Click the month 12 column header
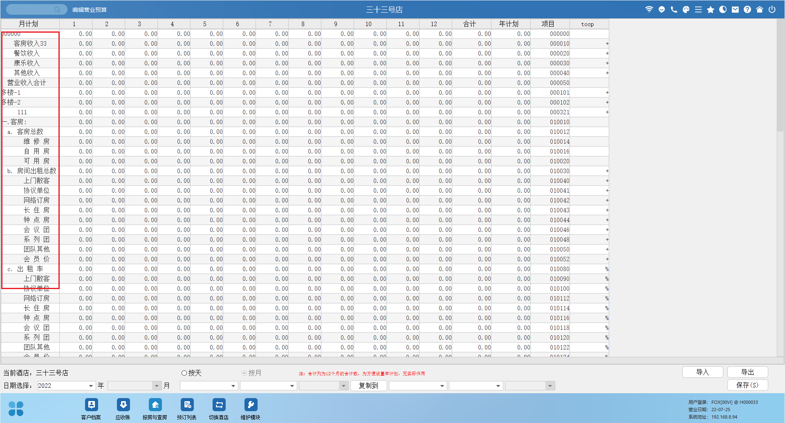The image size is (785, 423). tap(435, 24)
